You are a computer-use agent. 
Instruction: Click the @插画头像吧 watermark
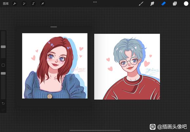tap(168, 127)
